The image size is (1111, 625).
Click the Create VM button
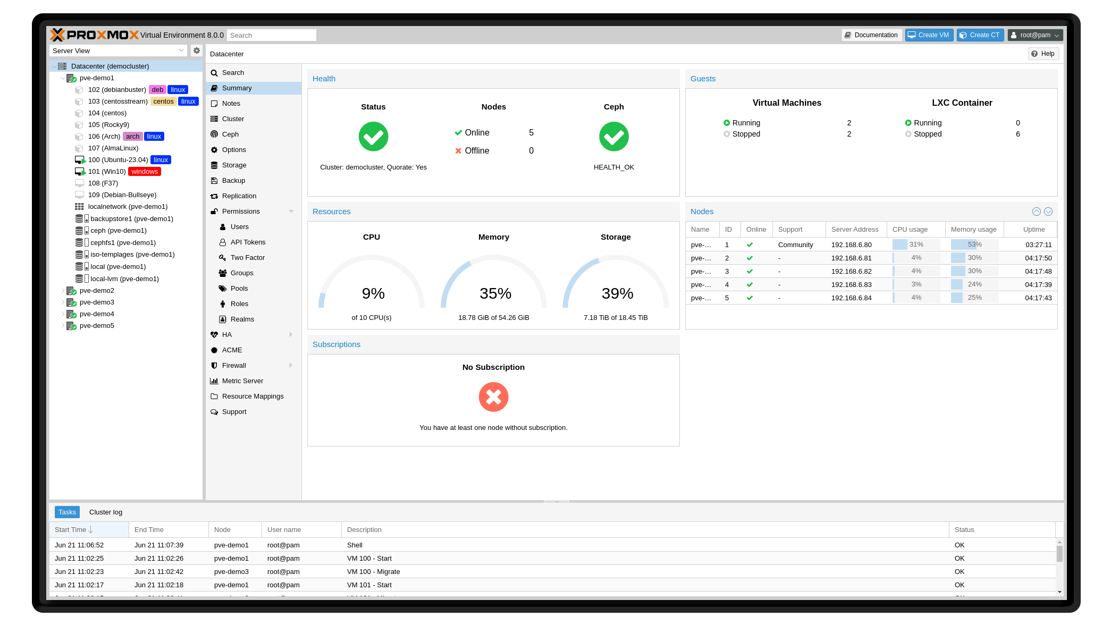pos(929,35)
